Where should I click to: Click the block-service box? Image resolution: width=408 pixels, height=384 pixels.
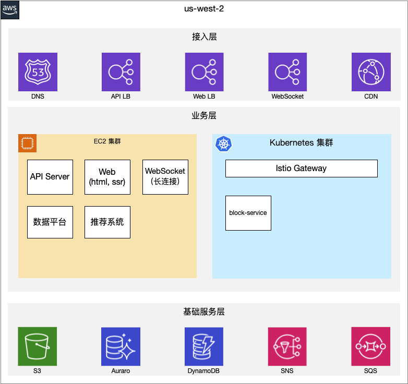coord(248,213)
